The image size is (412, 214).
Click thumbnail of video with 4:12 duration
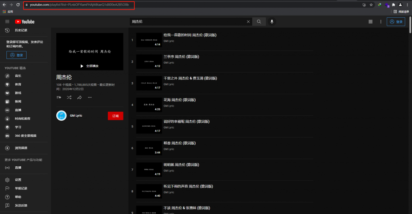pos(149,62)
